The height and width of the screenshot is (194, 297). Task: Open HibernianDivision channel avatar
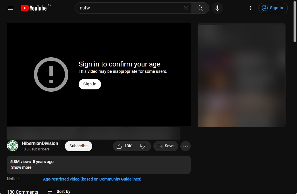pyautogui.click(x=13, y=146)
